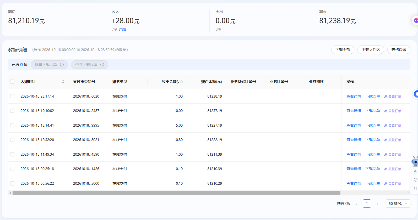Screen dimensions: 418x220
Task: Click the 批量下载回单 button
Action: [49, 65]
